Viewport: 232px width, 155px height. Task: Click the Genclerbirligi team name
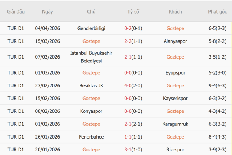(x=91, y=28)
